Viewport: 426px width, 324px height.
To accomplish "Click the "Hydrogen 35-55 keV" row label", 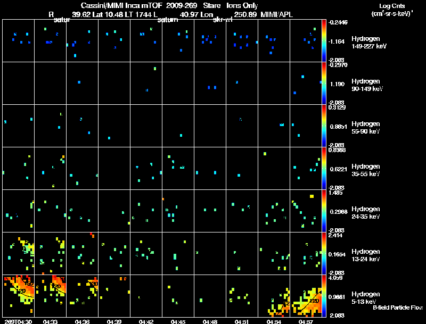I will [x=366, y=170].
